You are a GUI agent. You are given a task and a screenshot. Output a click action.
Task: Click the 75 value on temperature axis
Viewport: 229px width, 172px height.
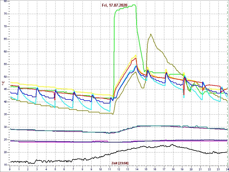tap(5, 14)
